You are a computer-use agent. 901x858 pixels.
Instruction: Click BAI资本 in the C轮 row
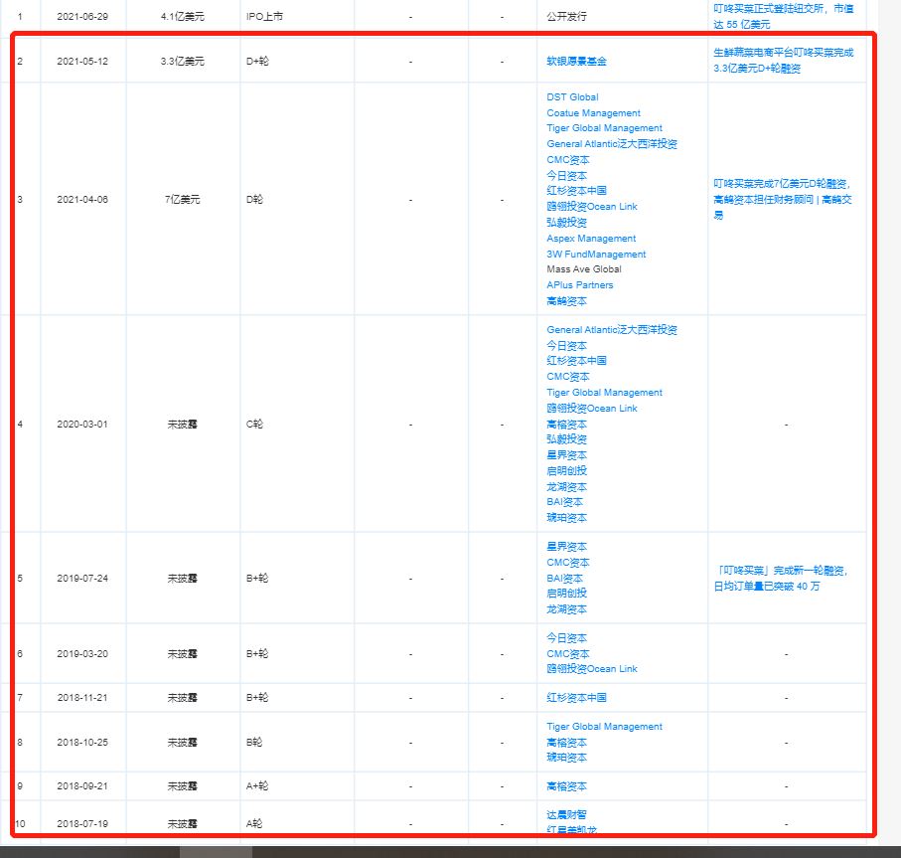[564, 502]
